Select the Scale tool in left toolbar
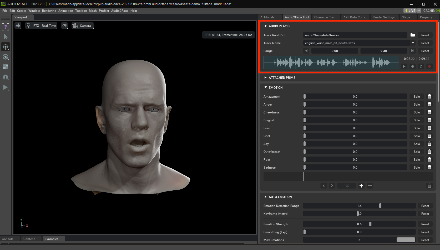The image size is (440, 250). coord(6,67)
